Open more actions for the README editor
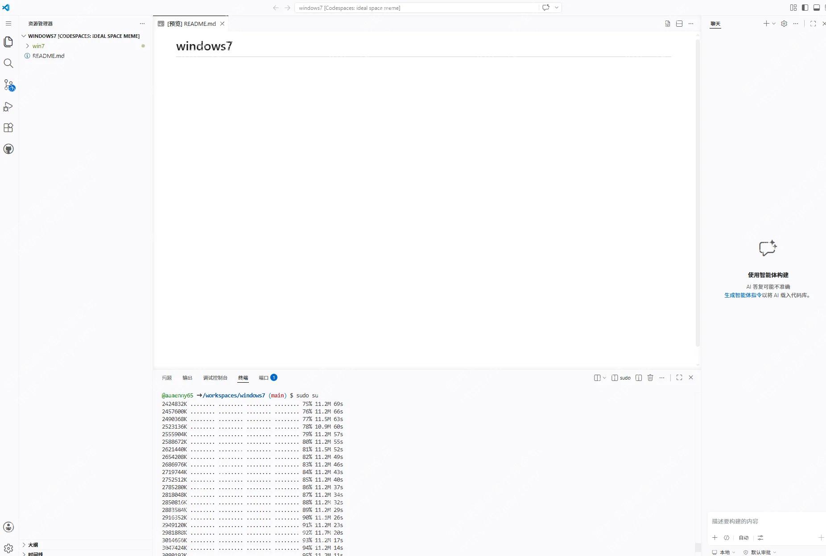826x556 pixels. (x=691, y=24)
